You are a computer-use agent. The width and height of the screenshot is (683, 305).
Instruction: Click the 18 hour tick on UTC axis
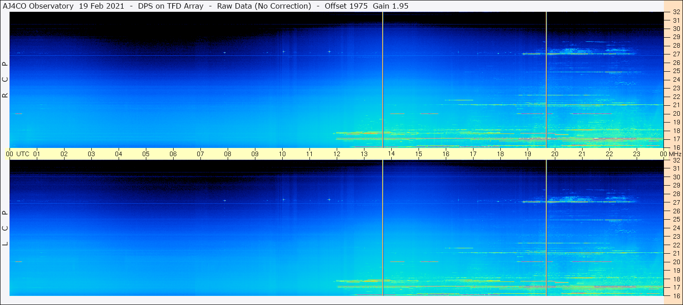click(x=500, y=154)
